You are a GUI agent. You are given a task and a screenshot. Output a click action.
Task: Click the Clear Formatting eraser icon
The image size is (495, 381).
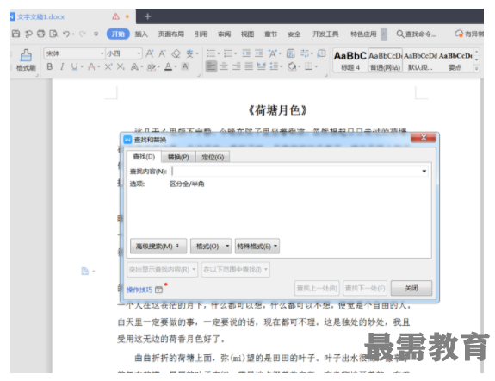[176, 53]
